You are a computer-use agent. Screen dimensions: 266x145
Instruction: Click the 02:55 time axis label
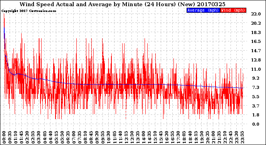point(33,137)
